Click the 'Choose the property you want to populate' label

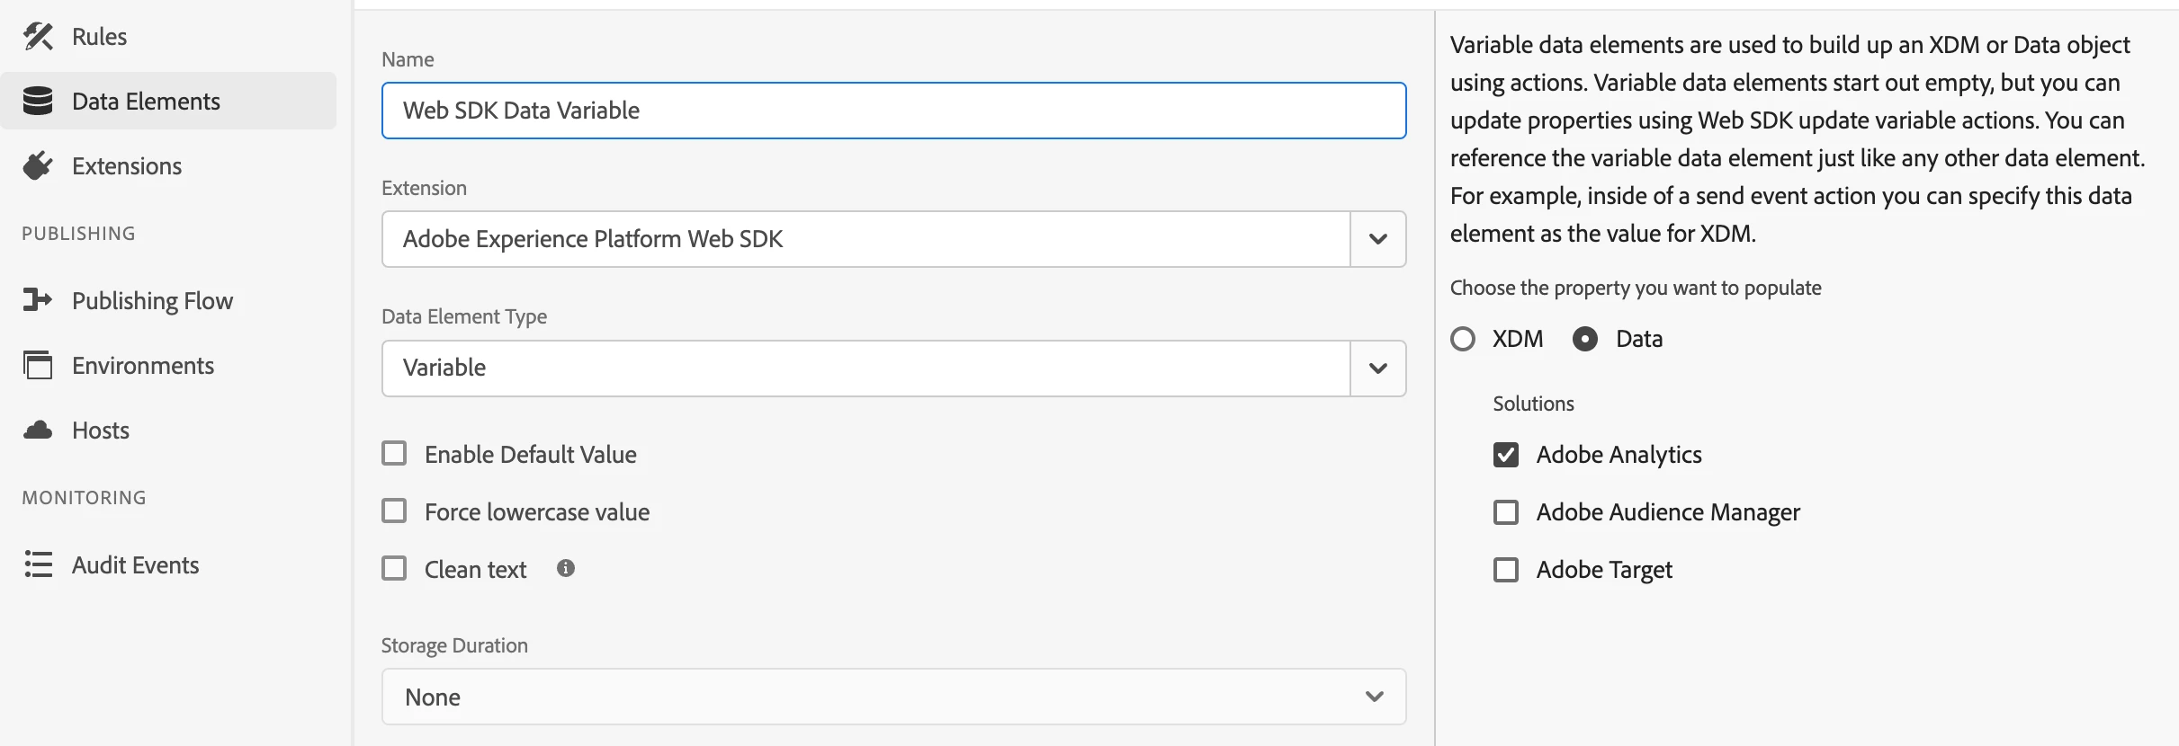1636,288
